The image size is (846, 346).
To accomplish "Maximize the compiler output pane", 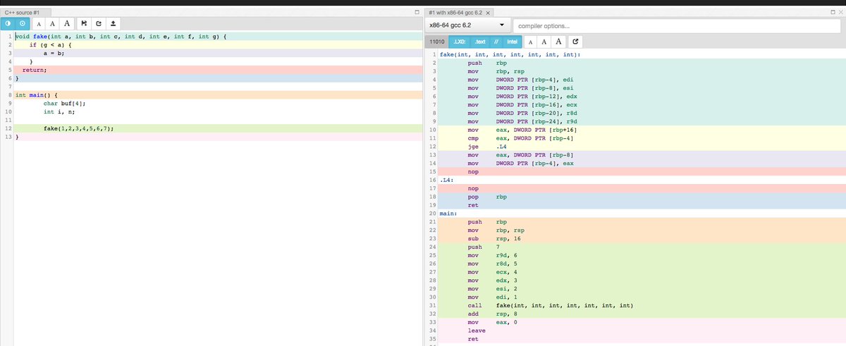I will point(833,13).
